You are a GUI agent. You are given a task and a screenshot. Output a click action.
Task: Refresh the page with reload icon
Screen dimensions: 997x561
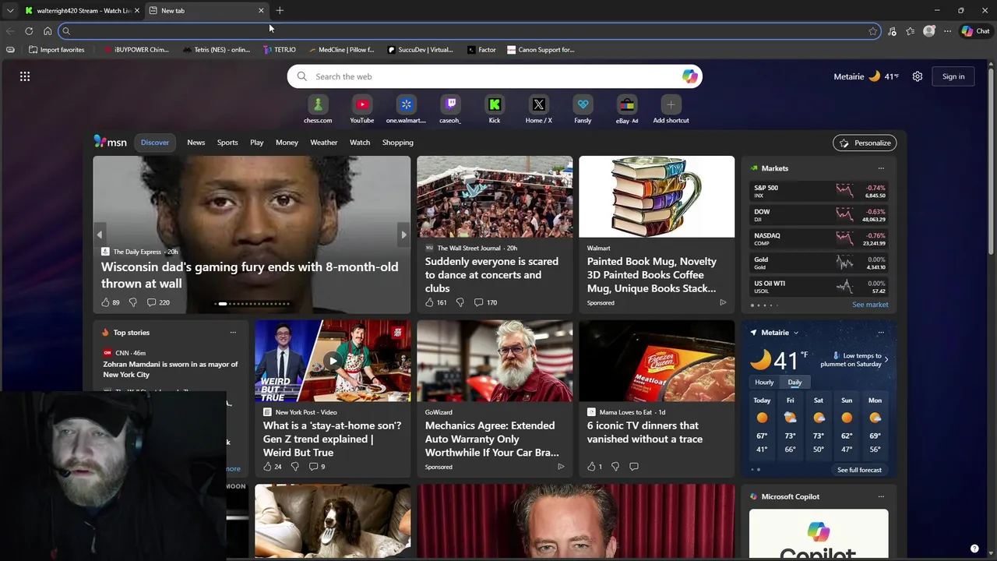pos(29,31)
